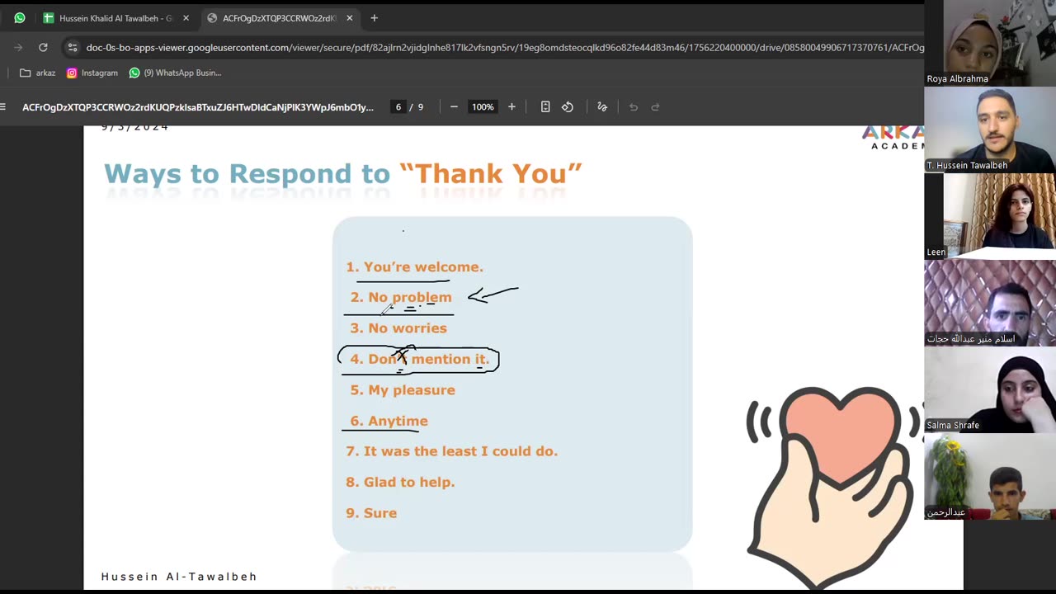Zoom in on the PDF
This screenshot has width=1056, height=594.
[x=511, y=106]
